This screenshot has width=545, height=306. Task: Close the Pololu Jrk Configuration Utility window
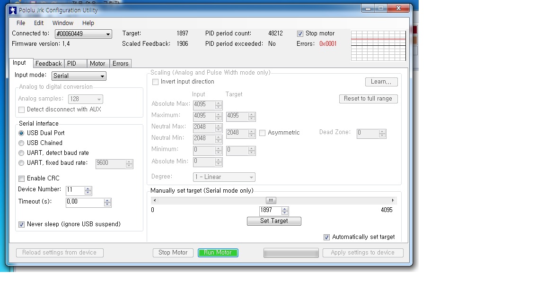point(399,8)
